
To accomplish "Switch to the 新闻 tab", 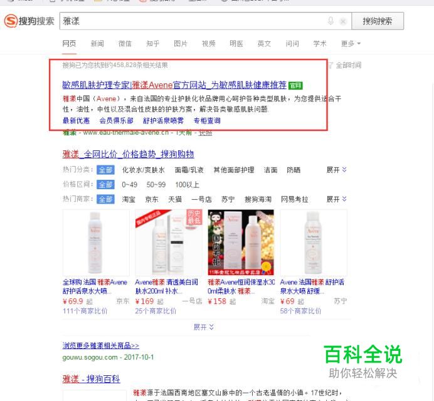I will [x=97, y=43].
